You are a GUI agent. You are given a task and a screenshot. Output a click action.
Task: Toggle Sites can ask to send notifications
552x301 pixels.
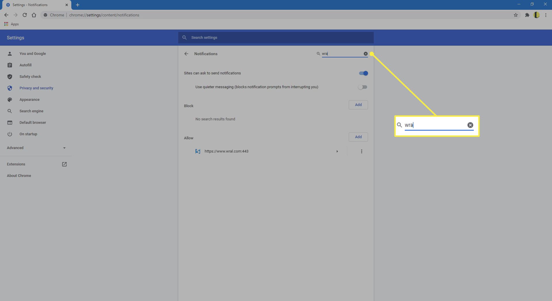pyautogui.click(x=363, y=73)
